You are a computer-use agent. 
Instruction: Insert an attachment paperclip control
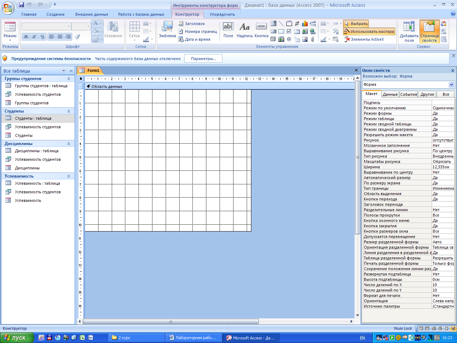tap(313, 39)
